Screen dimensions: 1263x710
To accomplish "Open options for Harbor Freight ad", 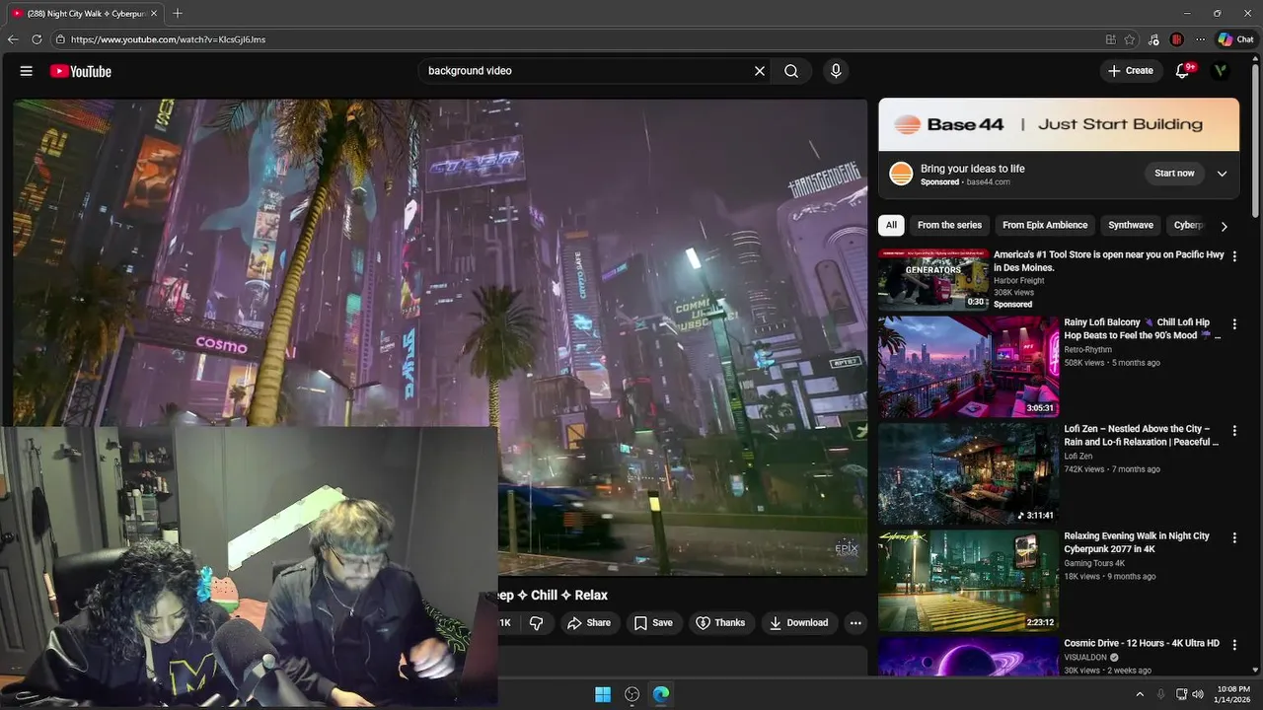I will pyautogui.click(x=1233, y=256).
